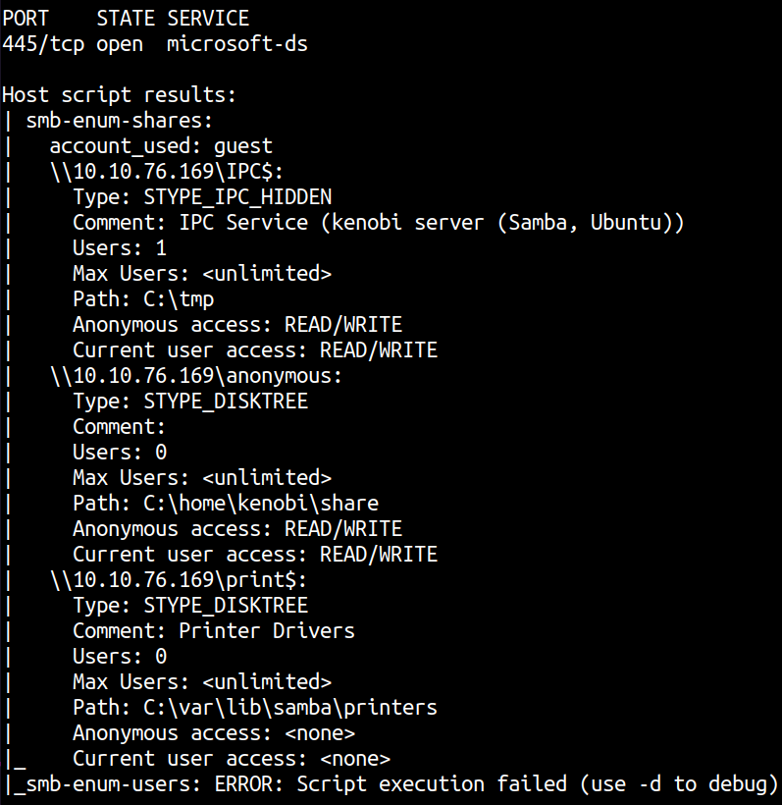
Task: Click the 'Users: 1' line
Action: (x=120, y=247)
